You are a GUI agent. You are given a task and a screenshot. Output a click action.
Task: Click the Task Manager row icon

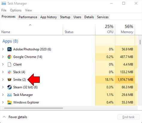pos(9,95)
